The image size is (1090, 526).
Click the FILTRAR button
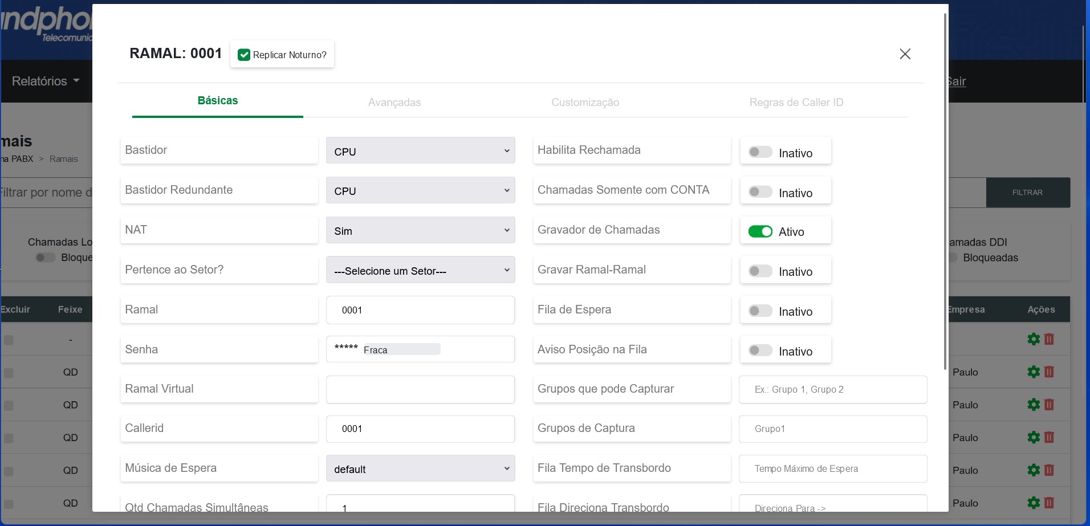click(1028, 193)
